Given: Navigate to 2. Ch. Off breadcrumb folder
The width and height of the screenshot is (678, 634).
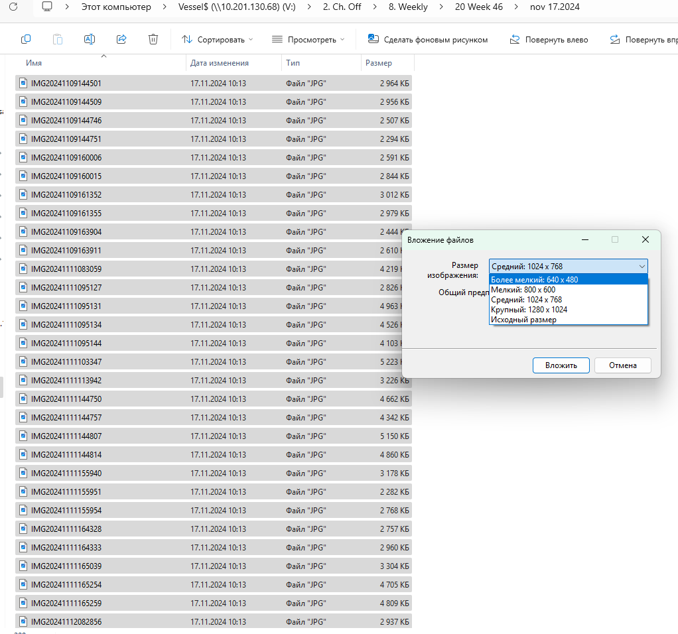Looking at the screenshot, I should pos(342,7).
